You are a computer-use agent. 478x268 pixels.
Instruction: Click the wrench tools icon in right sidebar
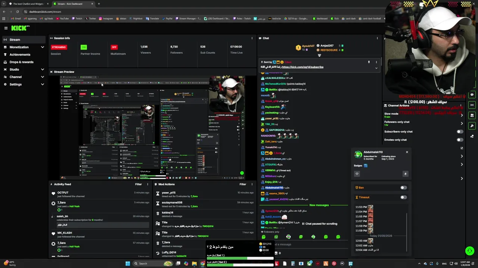472,126
